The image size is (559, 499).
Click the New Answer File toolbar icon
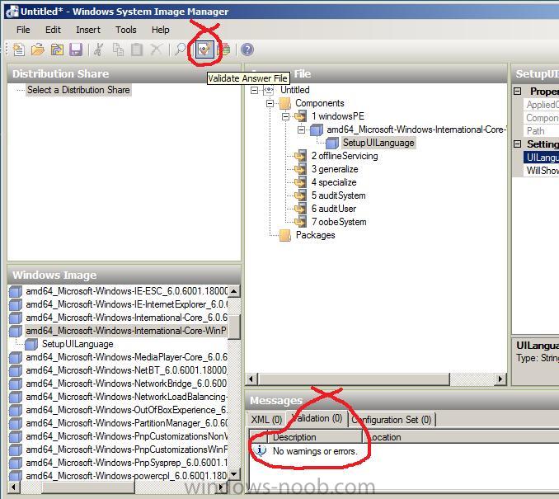click(18, 49)
